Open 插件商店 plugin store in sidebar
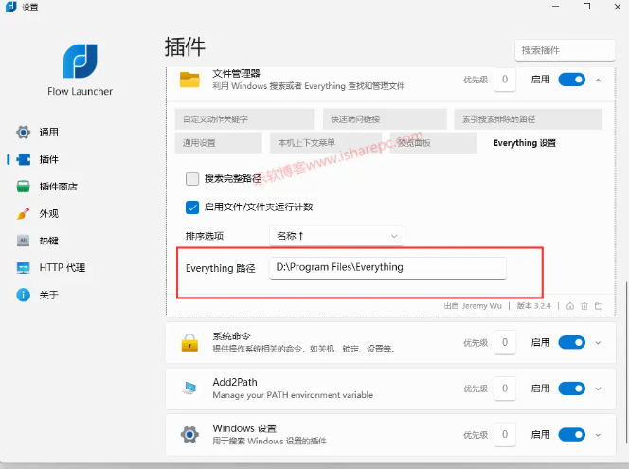The width and height of the screenshot is (629, 470). pyautogui.click(x=24, y=187)
